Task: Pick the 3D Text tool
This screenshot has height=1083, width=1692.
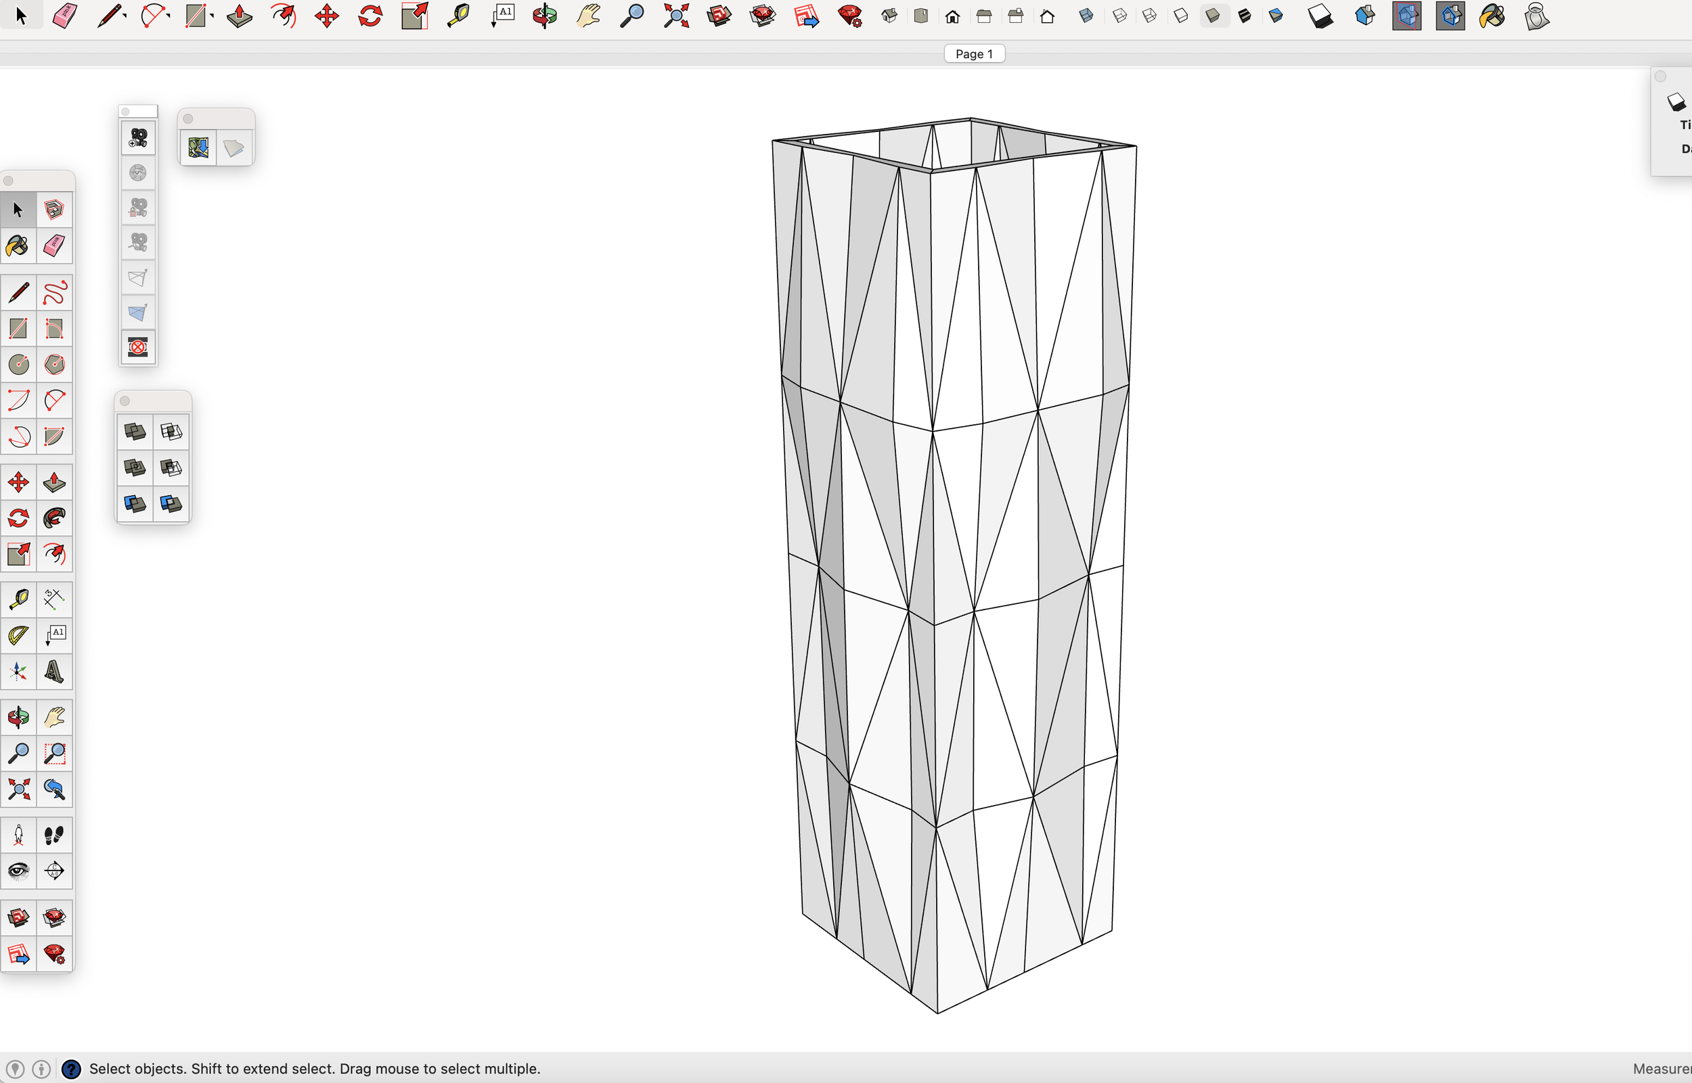Action: (x=54, y=672)
